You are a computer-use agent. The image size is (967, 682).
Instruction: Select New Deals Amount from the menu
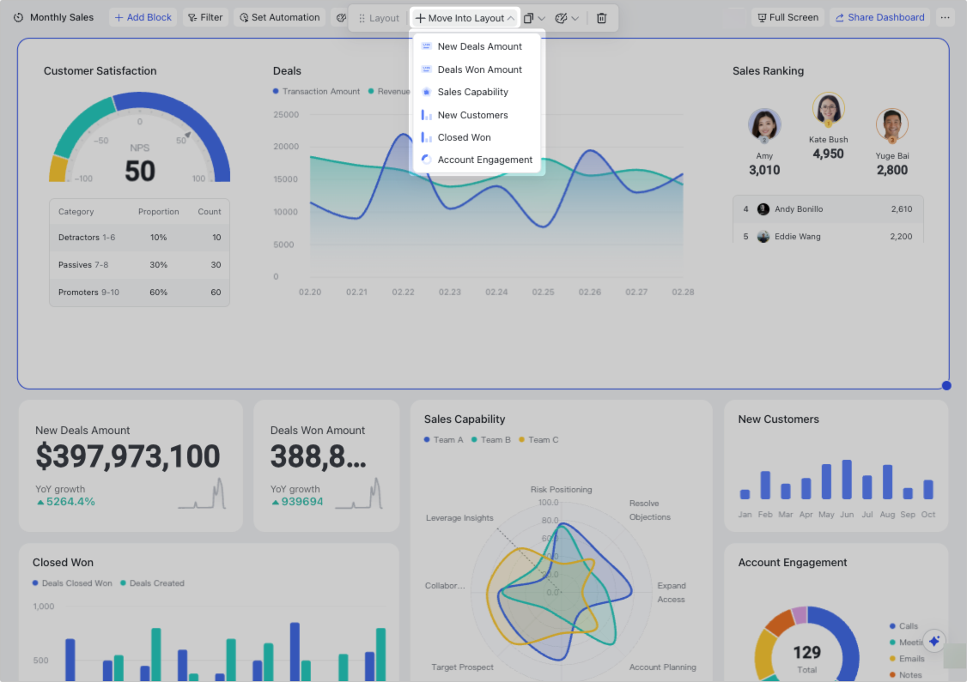(x=479, y=46)
